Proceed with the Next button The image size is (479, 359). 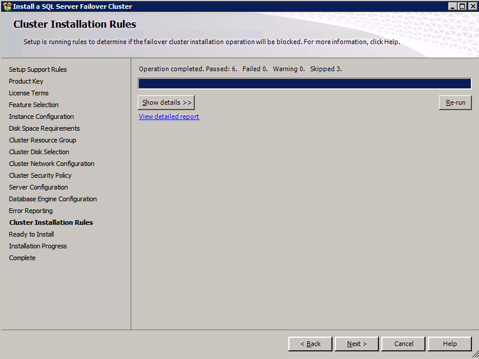click(x=357, y=344)
